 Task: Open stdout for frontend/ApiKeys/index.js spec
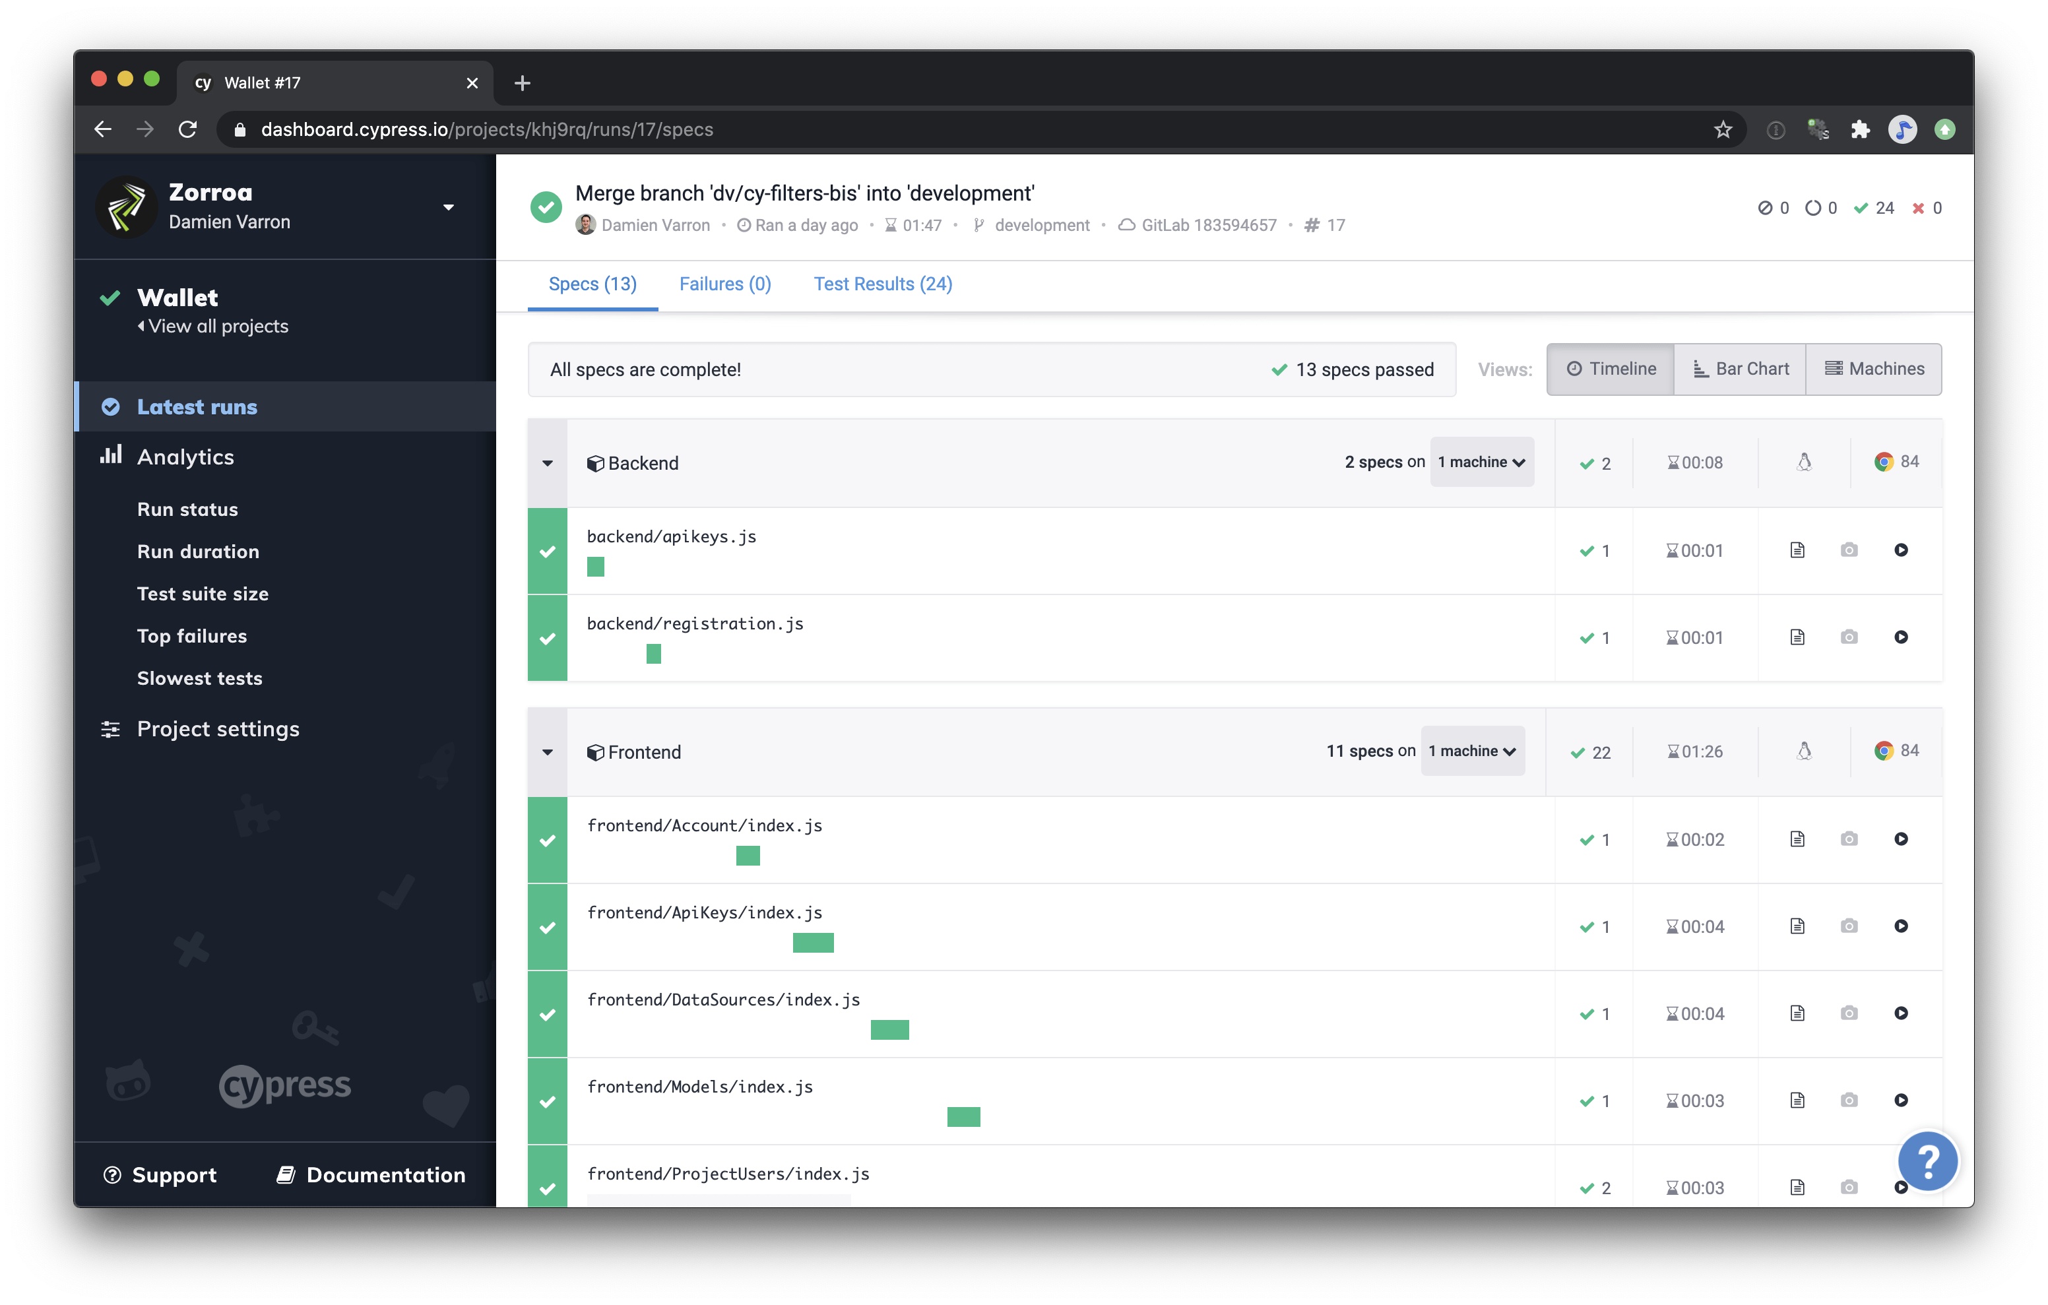(1797, 926)
